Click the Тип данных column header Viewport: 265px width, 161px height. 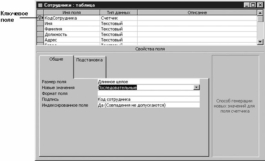point(118,12)
